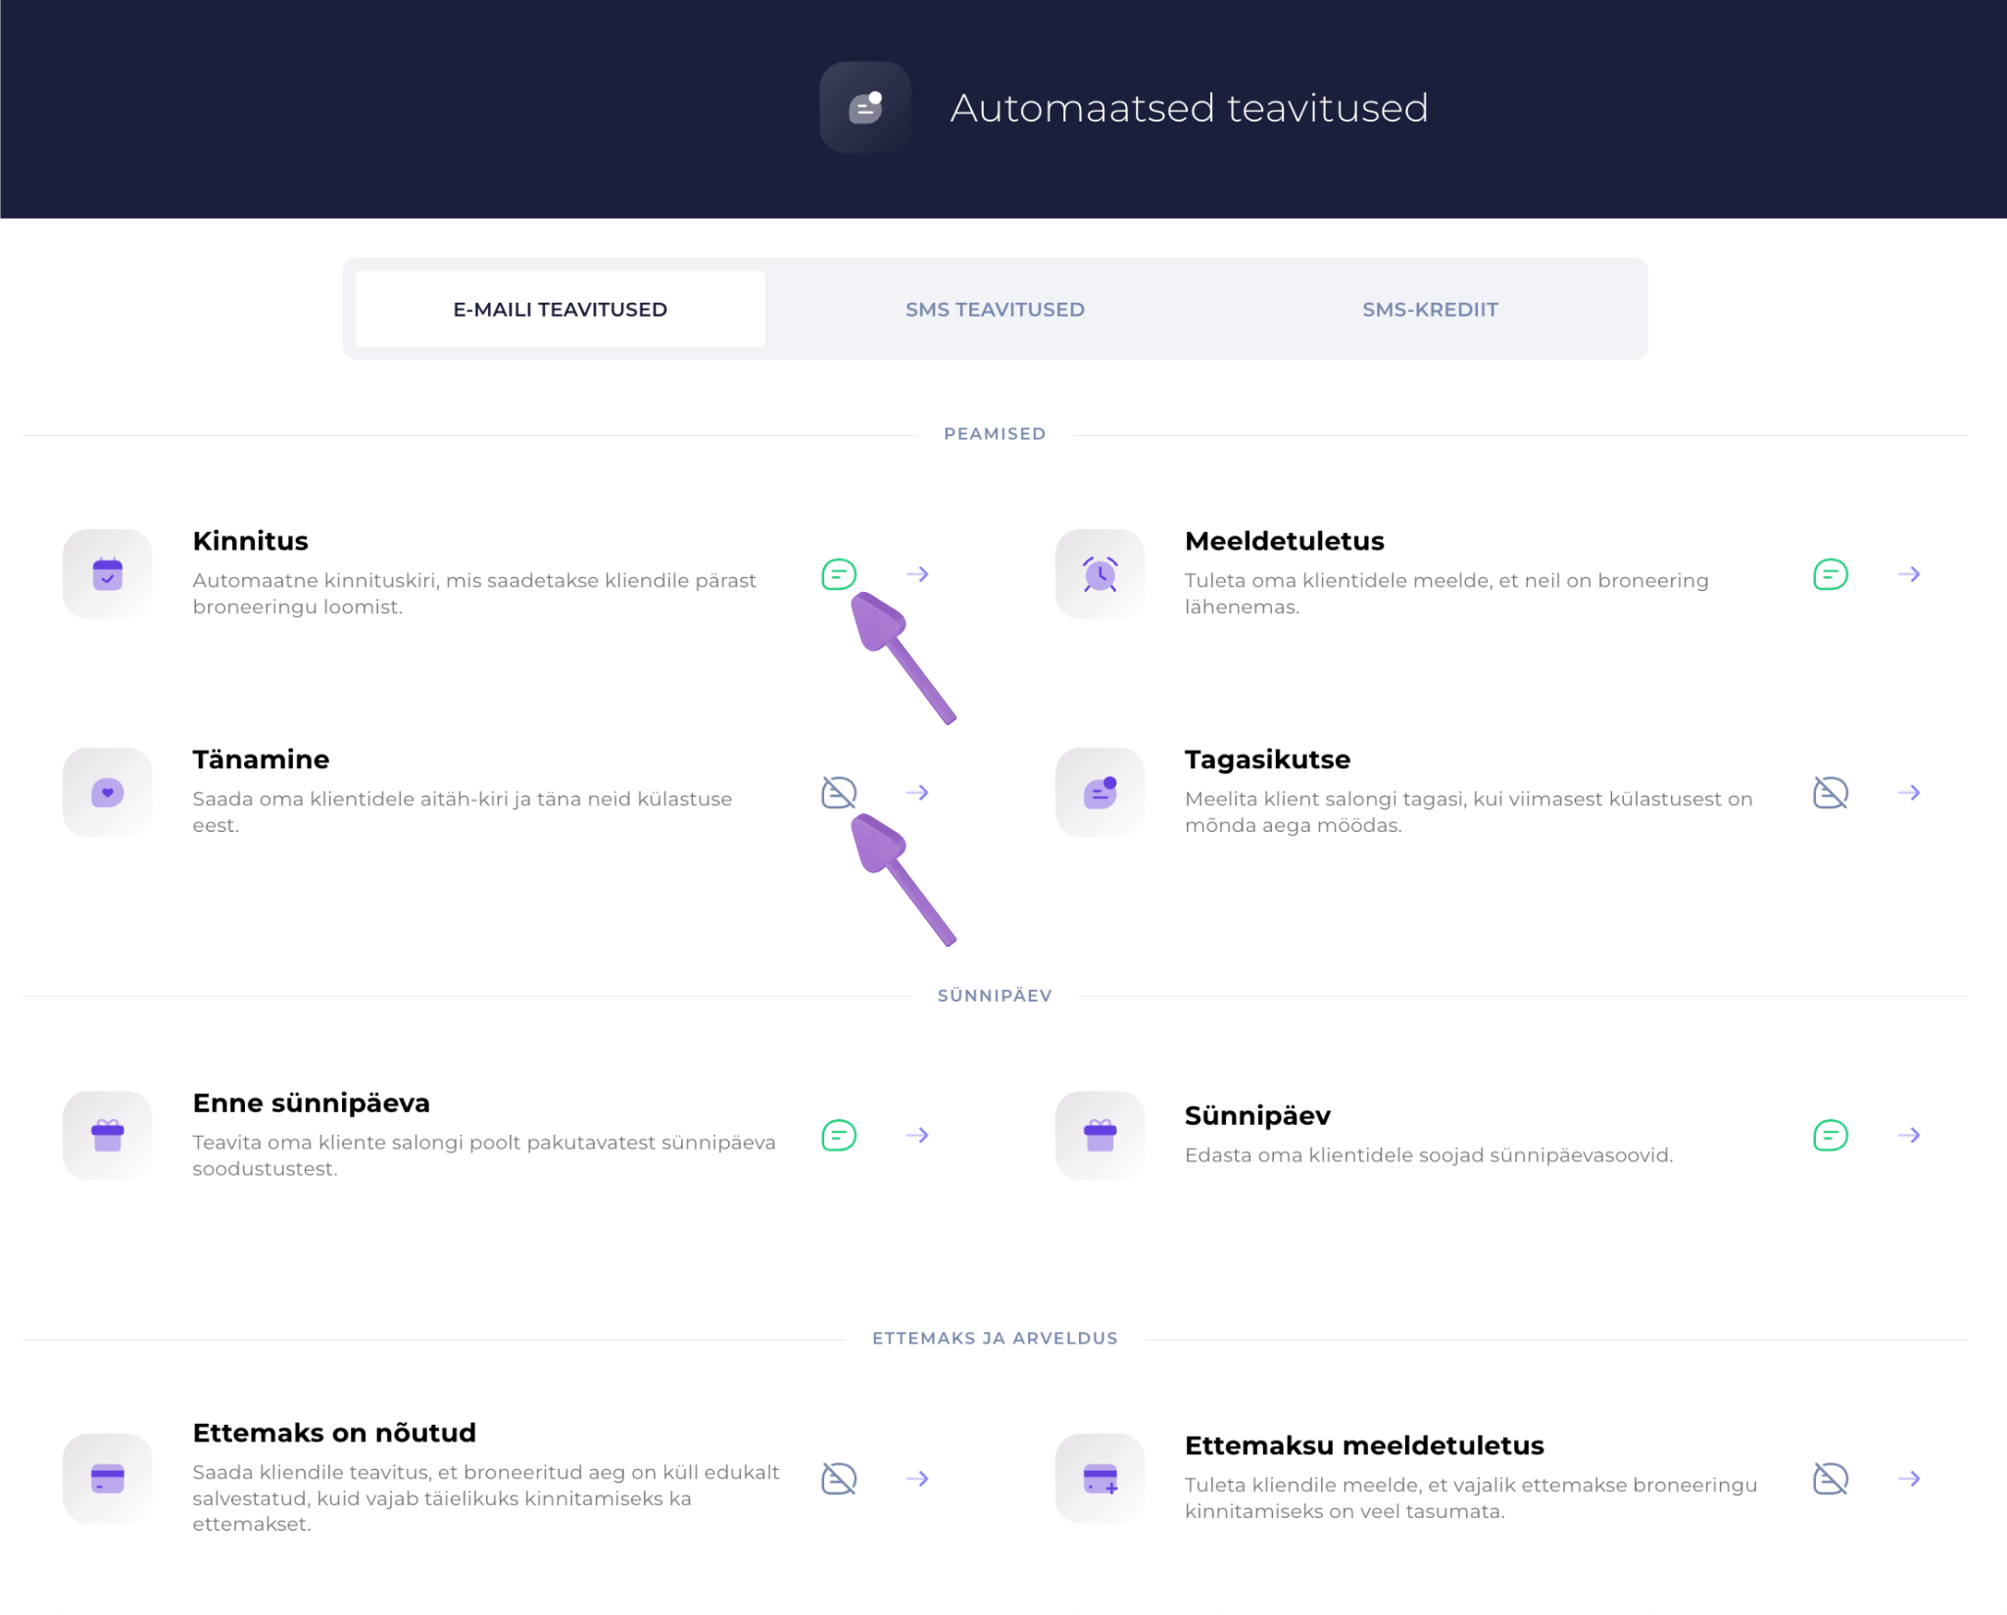Viewport: 2007px width, 1615px height.
Task: Toggle the Meeldetuletus notification status icon
Action: 1831,574
